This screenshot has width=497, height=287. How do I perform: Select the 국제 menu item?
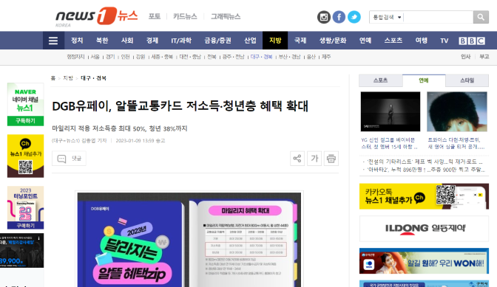tap(300, 41)
